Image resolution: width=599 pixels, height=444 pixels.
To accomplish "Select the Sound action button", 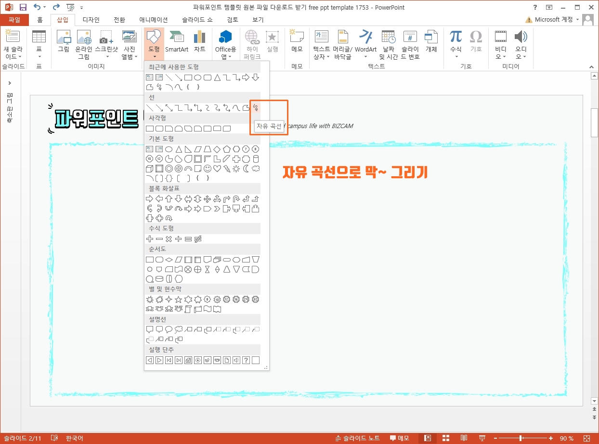I will pos(236,360).
